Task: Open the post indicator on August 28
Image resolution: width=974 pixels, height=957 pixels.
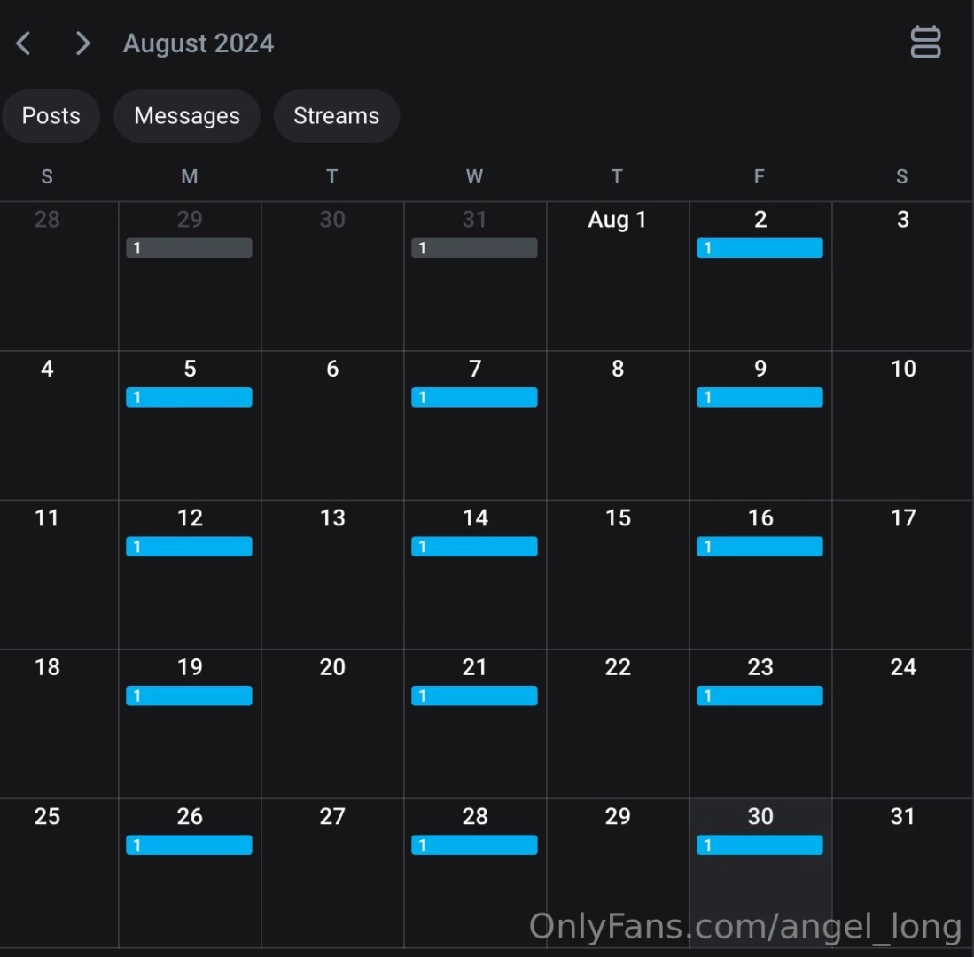Action: [474, 845]
